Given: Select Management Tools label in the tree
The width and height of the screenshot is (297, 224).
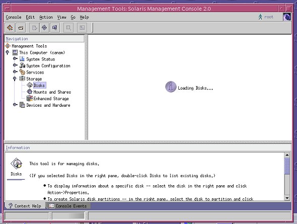Looking at the screenshot, I should [x=29, y=46].
